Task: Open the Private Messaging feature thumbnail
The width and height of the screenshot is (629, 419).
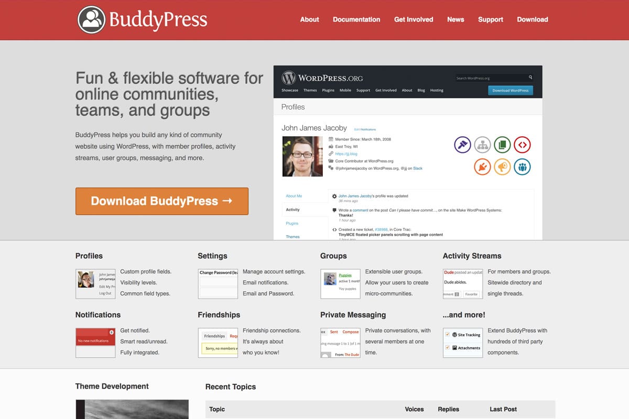Action: [340, 343]
